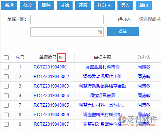Expand the 打印 dropdown arrow

tap(109, 6)
